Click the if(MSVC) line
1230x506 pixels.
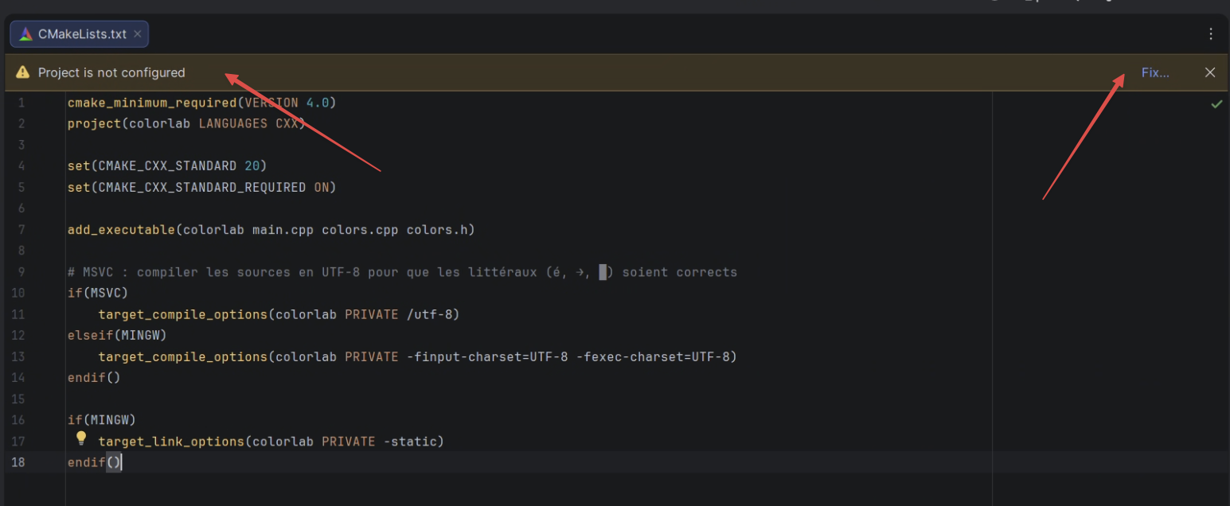click(x=98, y=293)
